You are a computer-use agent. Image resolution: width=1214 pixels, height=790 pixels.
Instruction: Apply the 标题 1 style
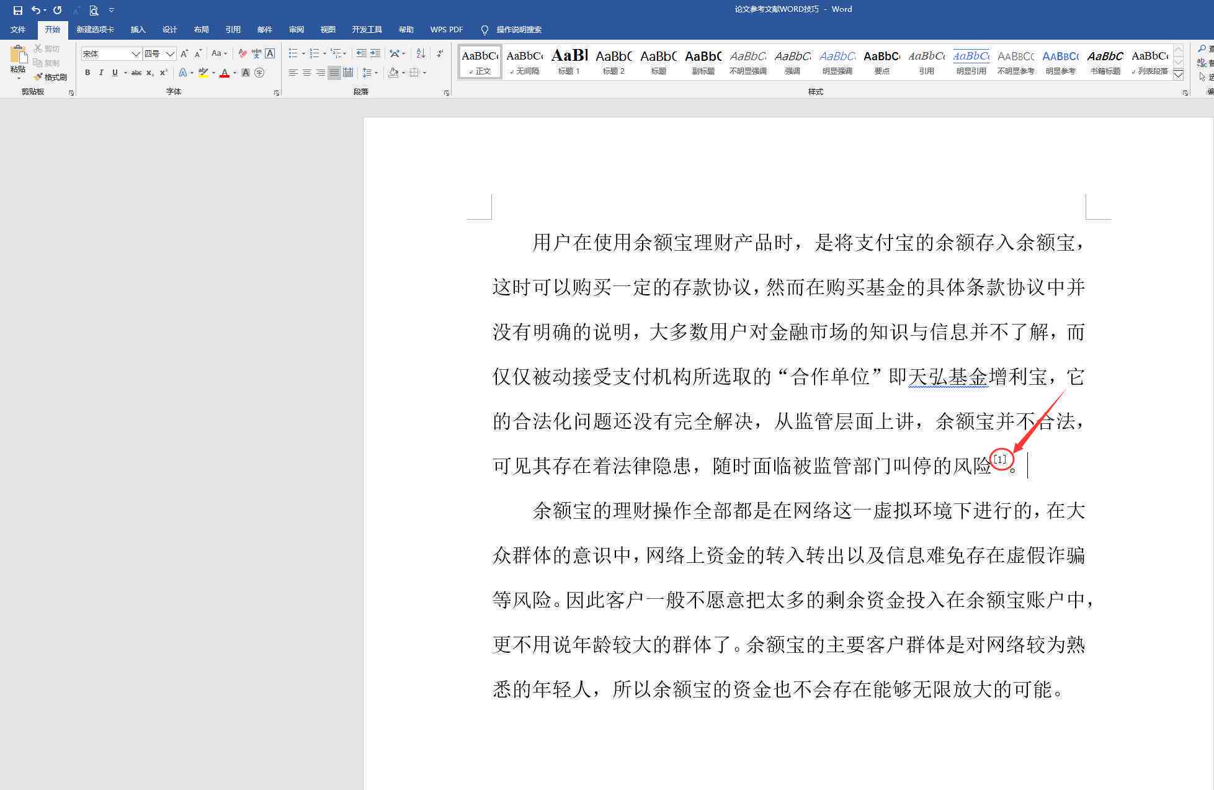569,61
